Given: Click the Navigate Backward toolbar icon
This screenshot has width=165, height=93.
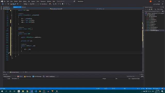Looking at the screenshot, I should [3, 4].
